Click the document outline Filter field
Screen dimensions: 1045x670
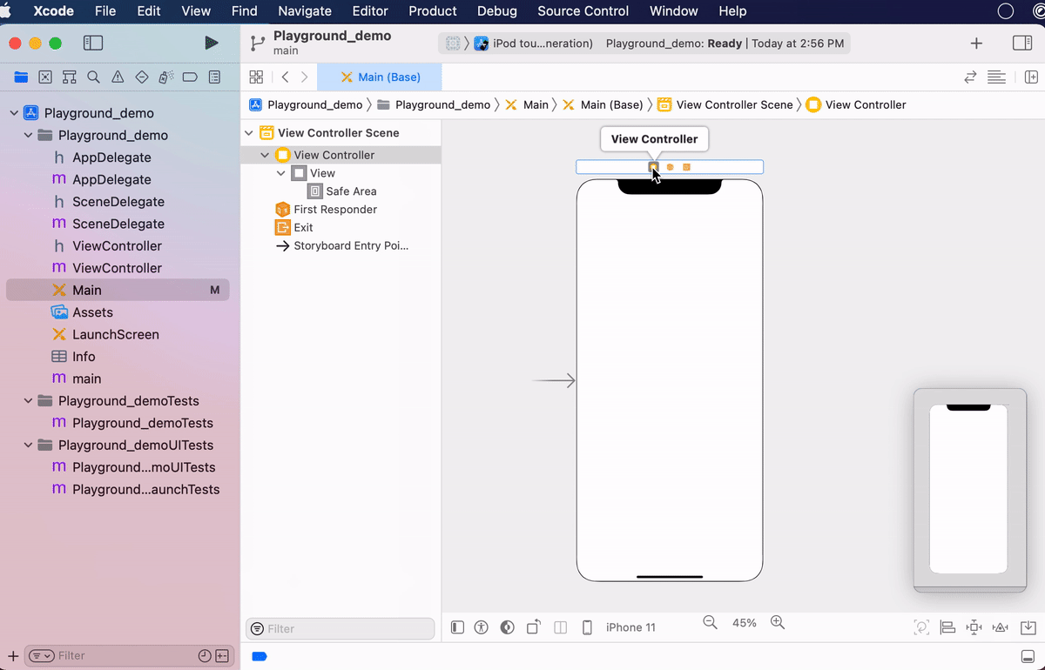[x=340, y=628]
